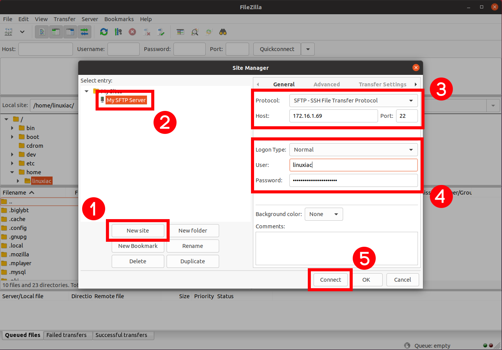Open the Protocol dropdown
Screen dimensions: 502x350
[x=353, y=100]
